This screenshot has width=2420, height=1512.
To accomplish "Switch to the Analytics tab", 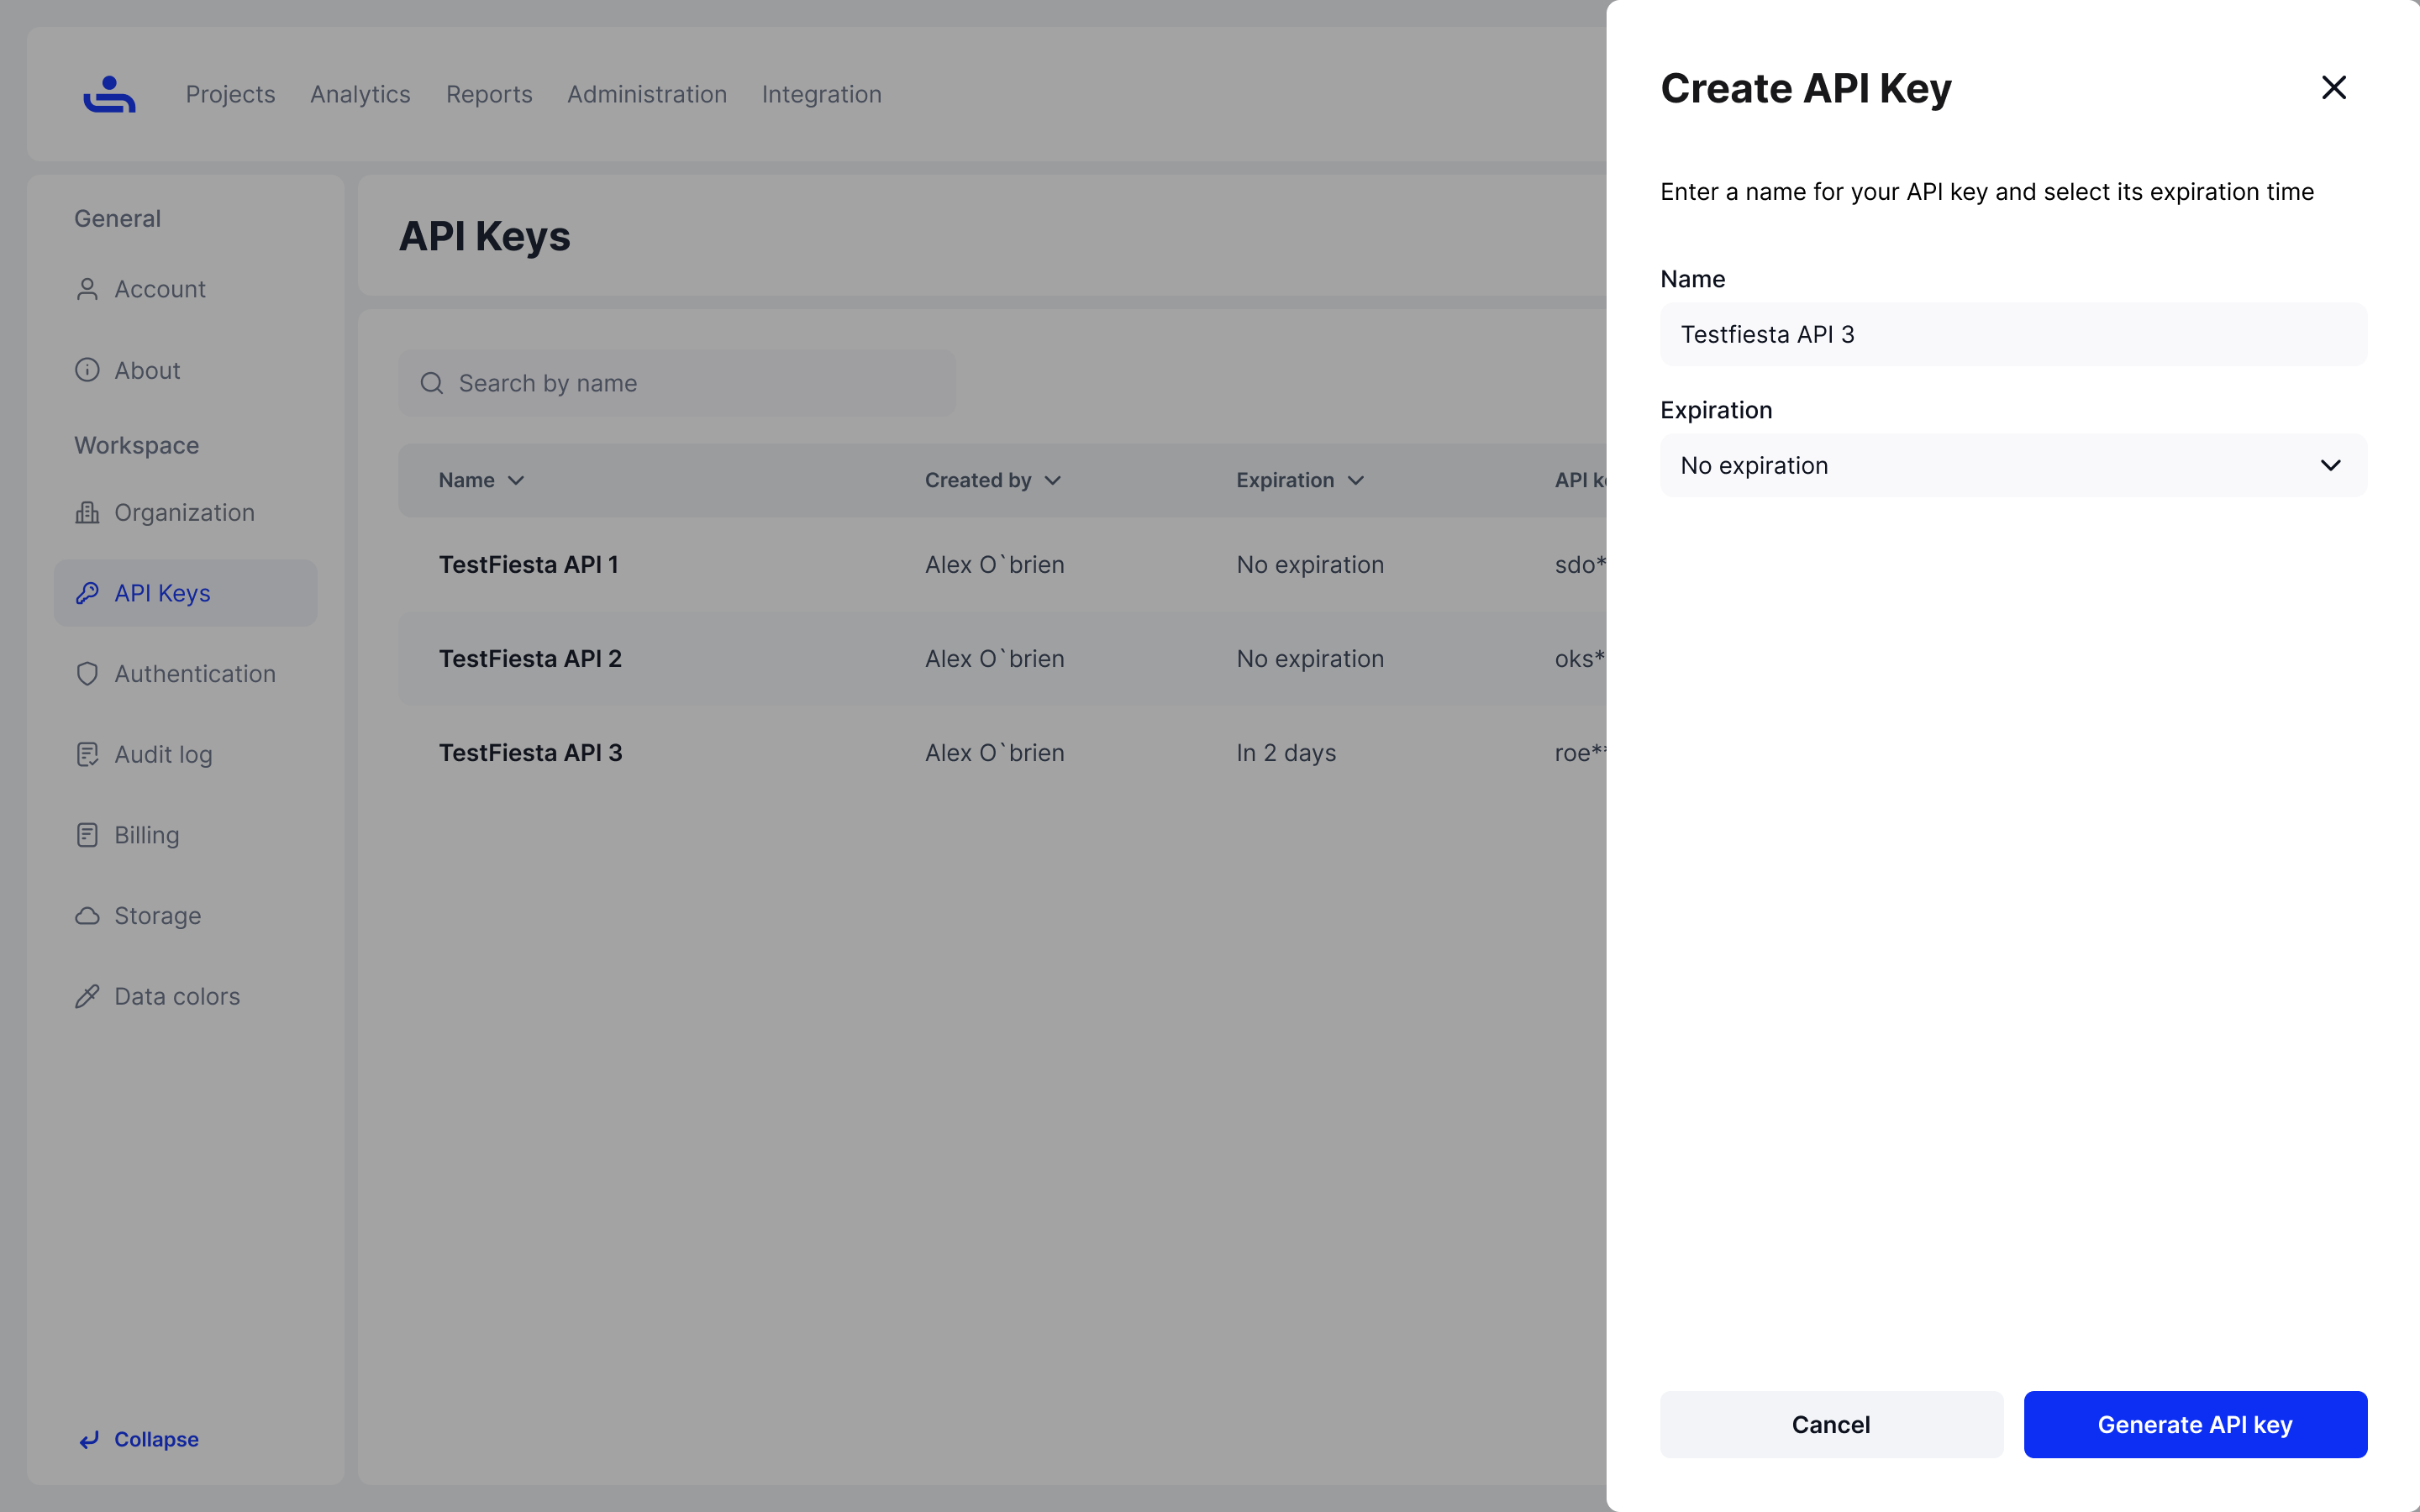I will [x=360, y=94].
